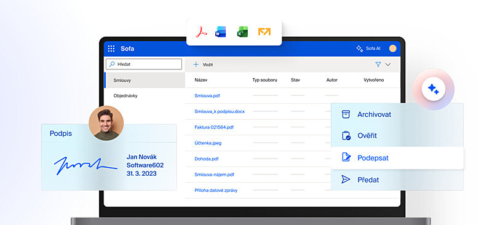Click the Podpis card title

60,133
